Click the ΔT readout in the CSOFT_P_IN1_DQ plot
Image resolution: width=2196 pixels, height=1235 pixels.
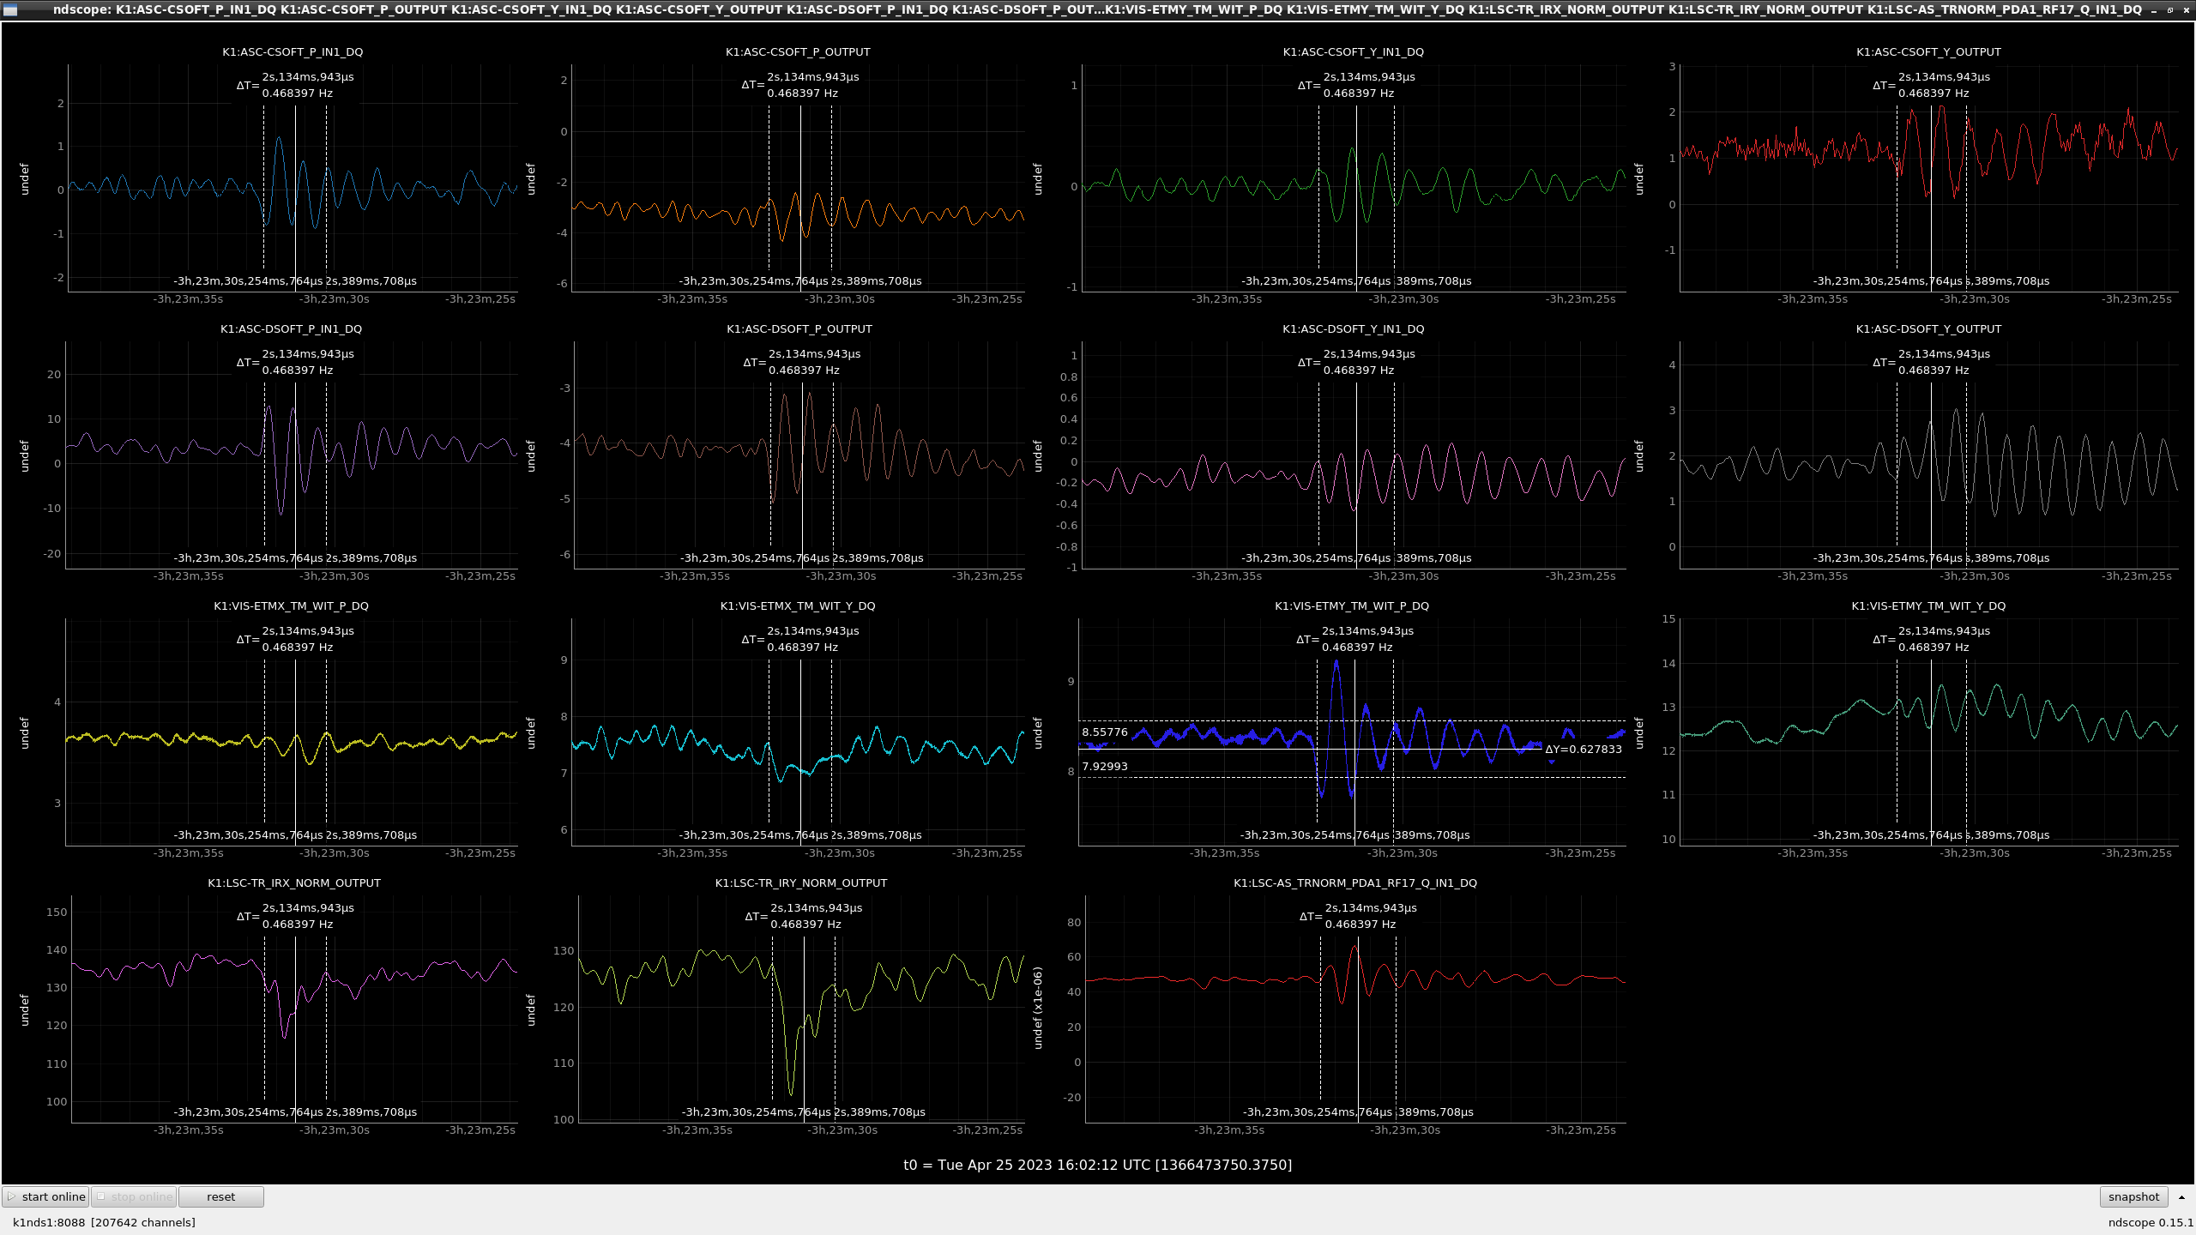pyautogui.click(x=295, y=85)
